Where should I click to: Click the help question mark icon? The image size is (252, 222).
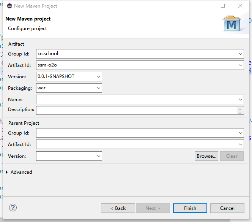point(13,208)
